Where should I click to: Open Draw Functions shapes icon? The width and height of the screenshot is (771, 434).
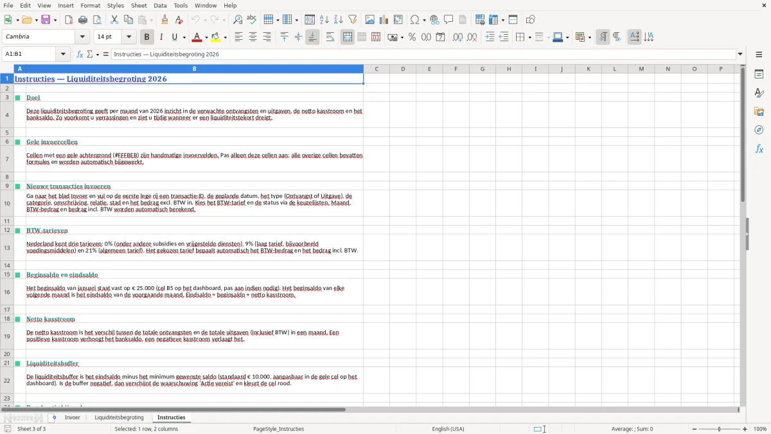(x=530, y=20)
